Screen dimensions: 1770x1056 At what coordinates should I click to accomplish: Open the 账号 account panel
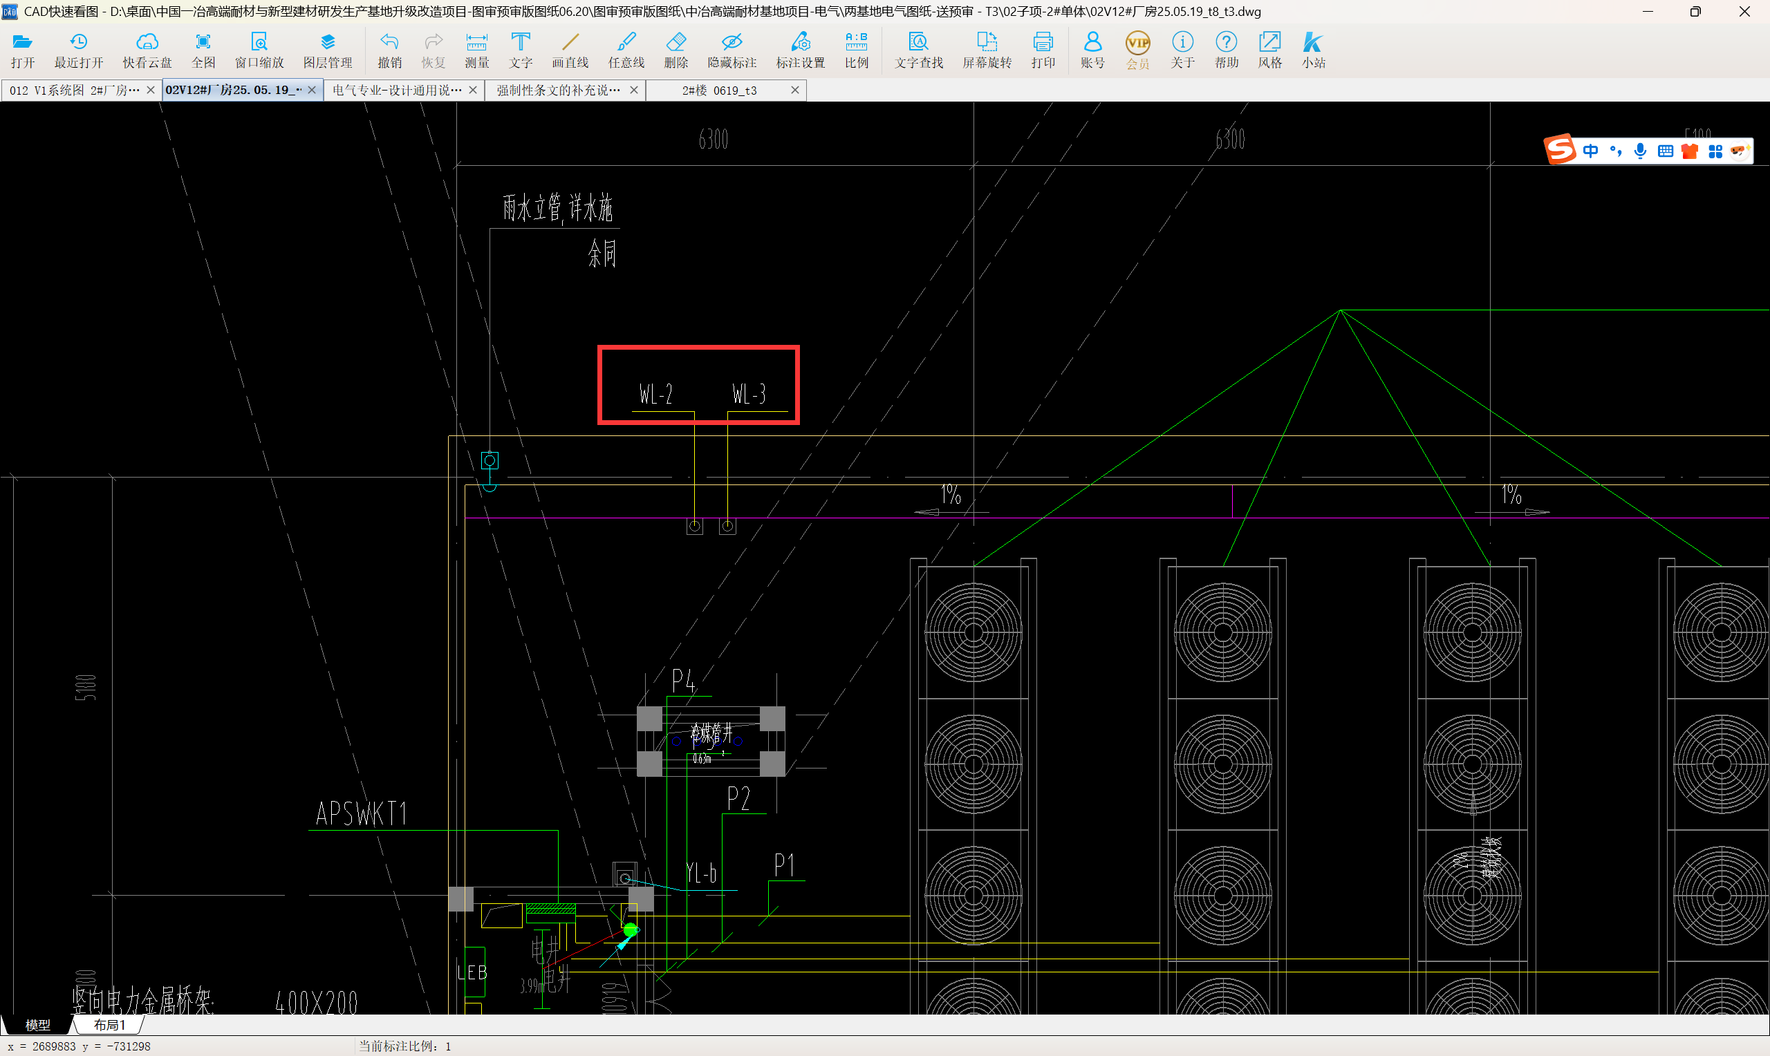point(1092,50)
